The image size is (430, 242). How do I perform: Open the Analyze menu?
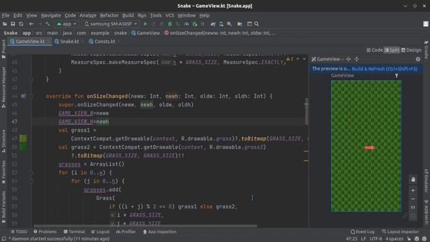coord(88,15)
